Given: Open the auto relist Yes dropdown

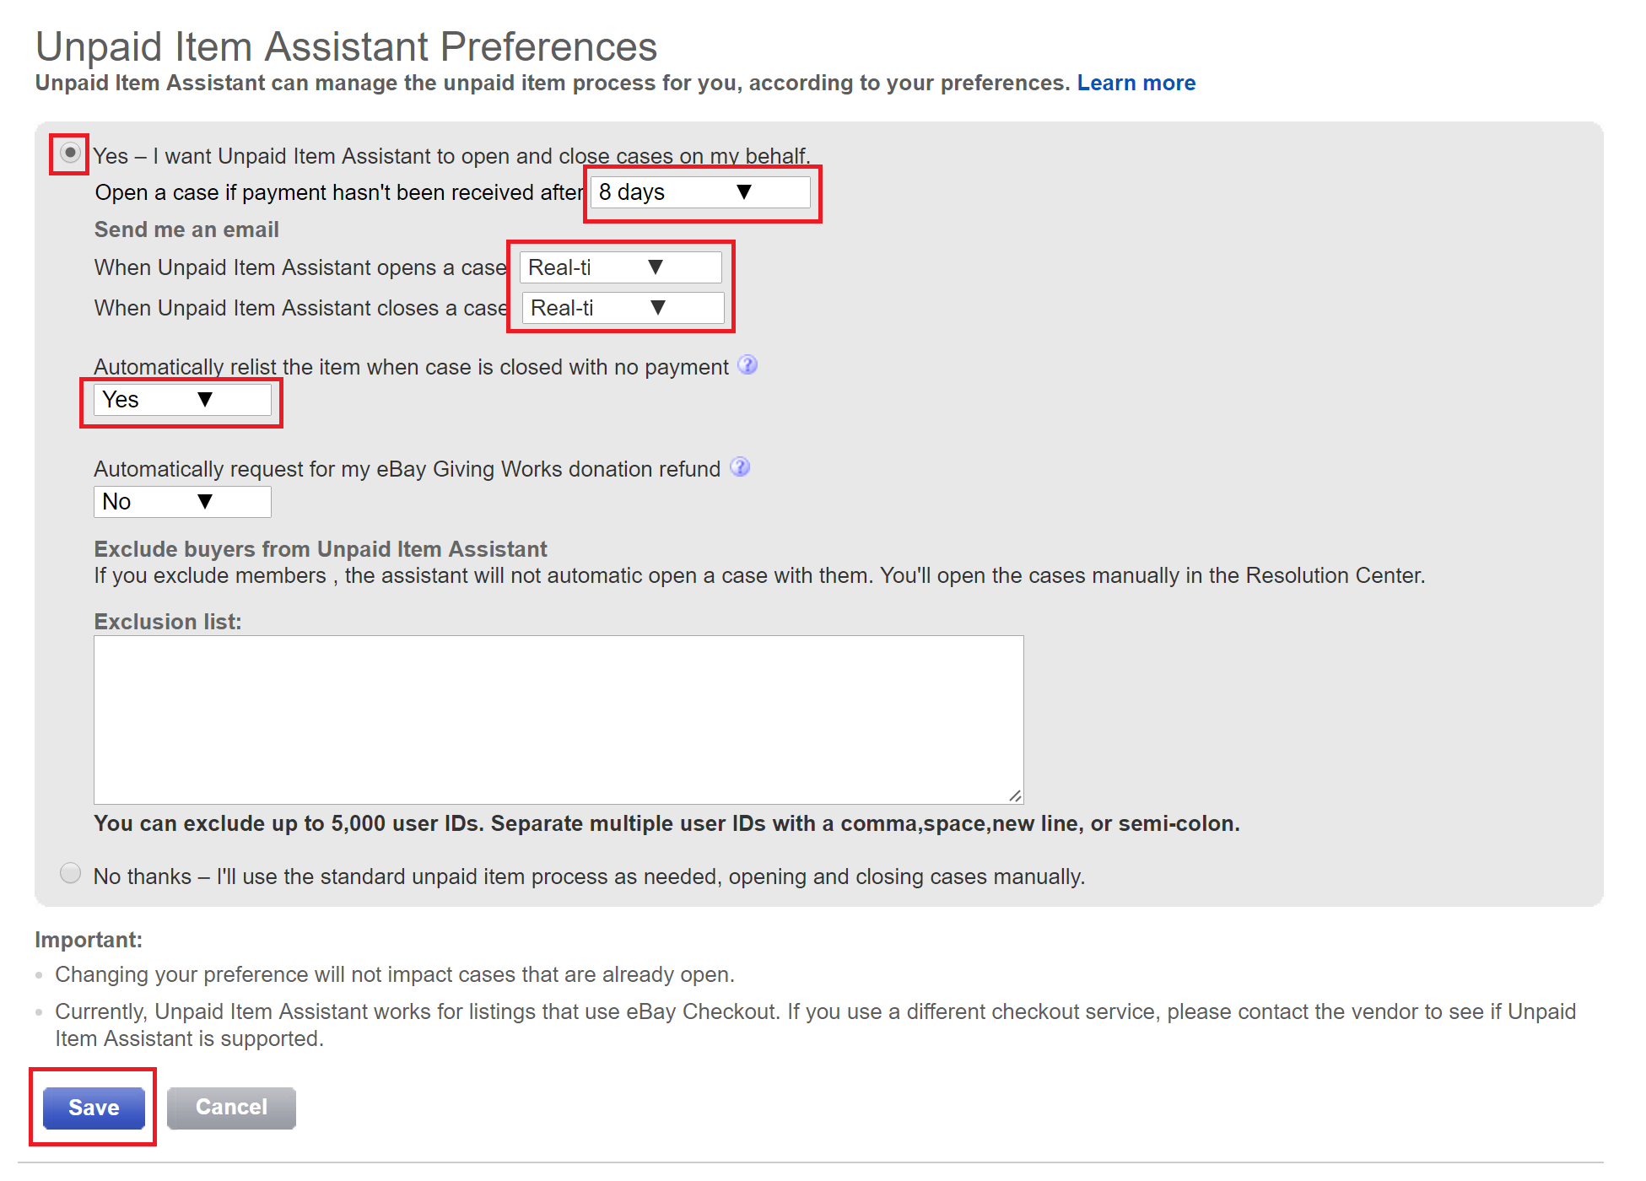Looking at the screenshot, I should click(x=182, y=400).
